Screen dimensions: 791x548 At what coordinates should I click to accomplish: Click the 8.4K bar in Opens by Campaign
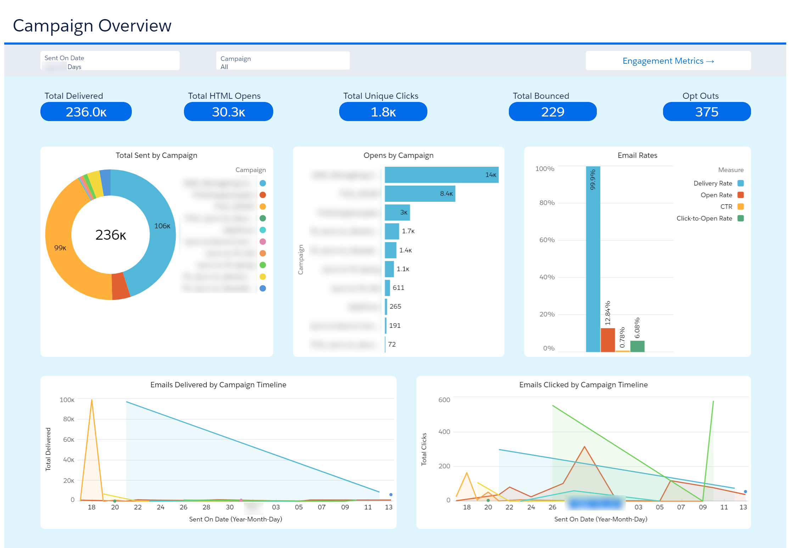pos(420,194)
